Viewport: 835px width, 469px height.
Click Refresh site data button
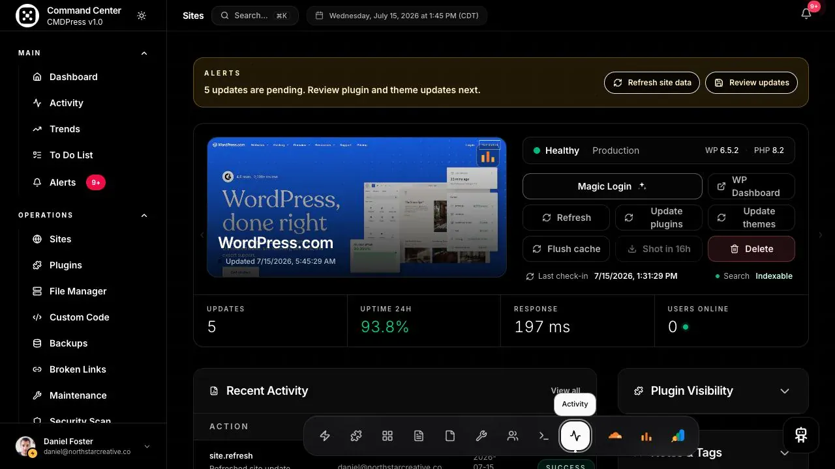coord(652,83)
